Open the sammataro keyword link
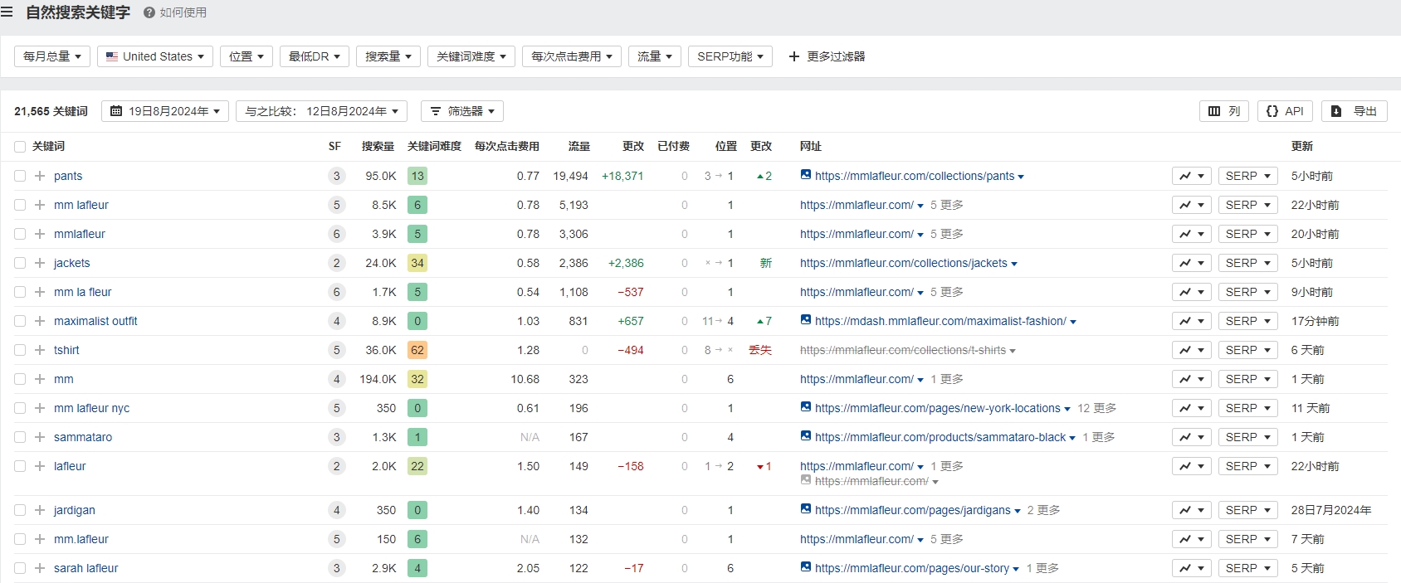 point(83,437)
